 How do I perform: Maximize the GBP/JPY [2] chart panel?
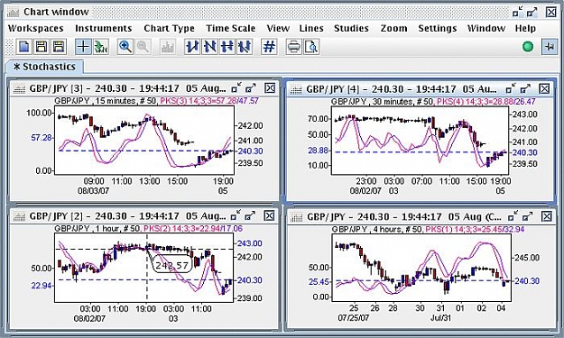click(250, 215)
